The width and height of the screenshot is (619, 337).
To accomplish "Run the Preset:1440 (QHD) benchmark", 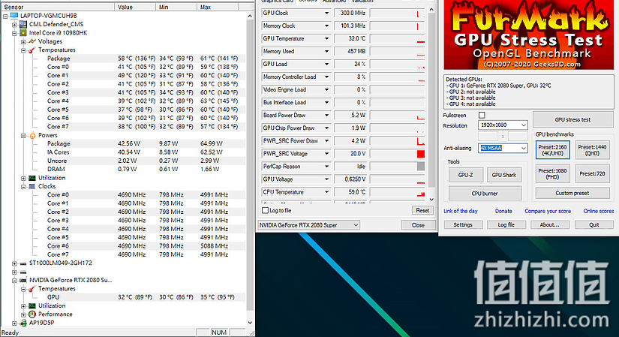I will click(592, 150).
